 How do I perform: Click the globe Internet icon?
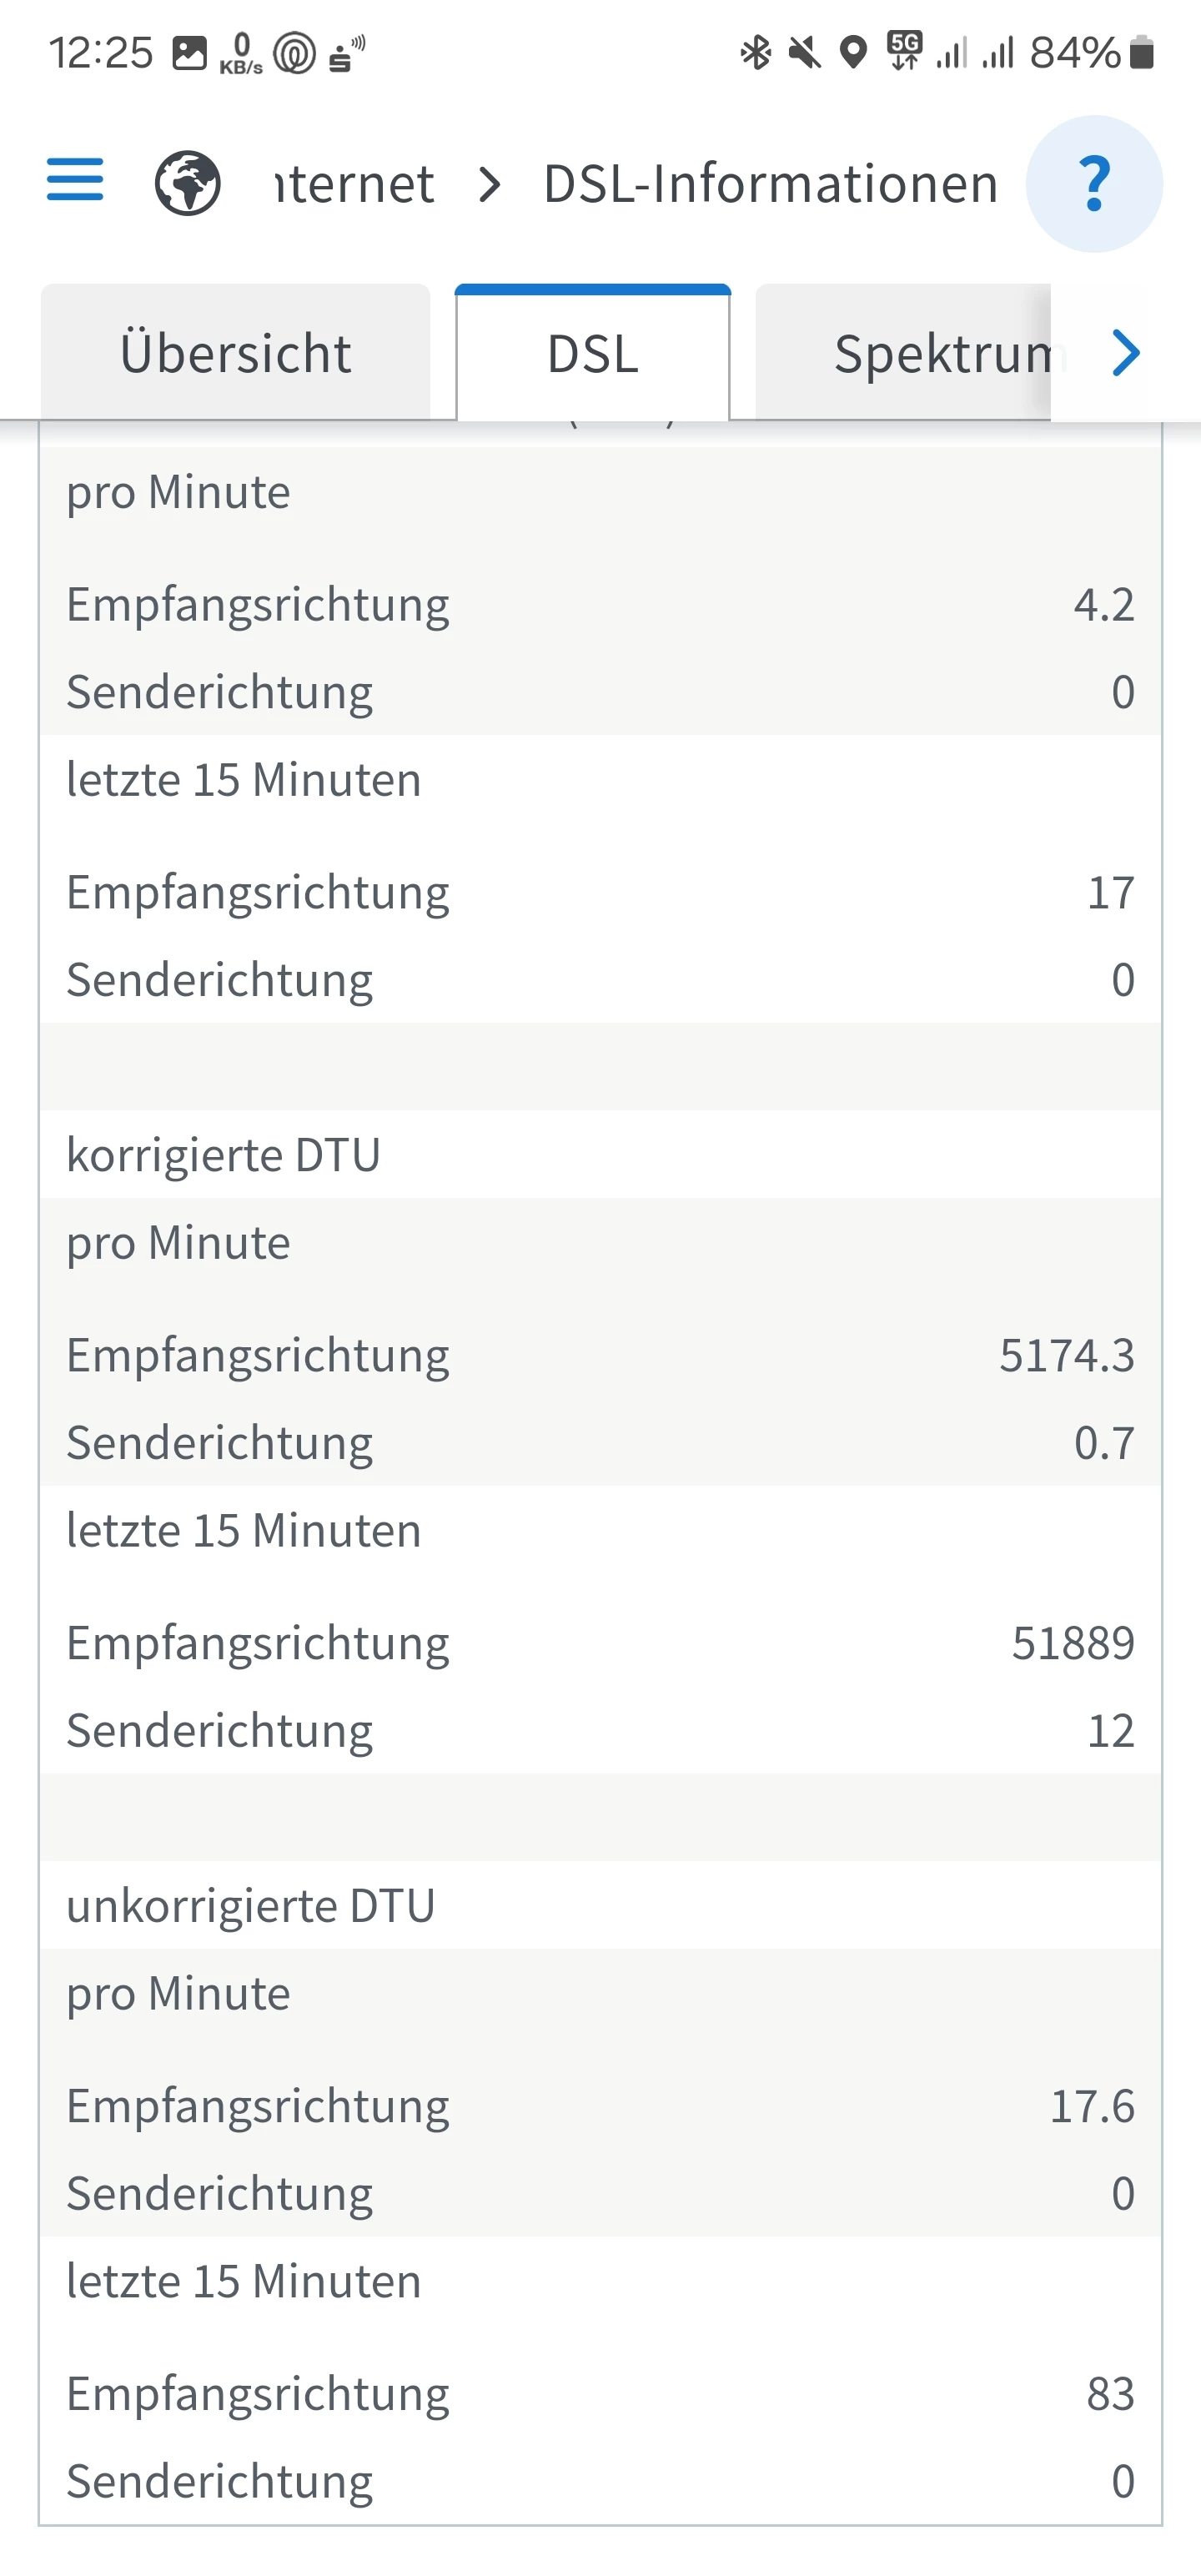tap(188, 183)
